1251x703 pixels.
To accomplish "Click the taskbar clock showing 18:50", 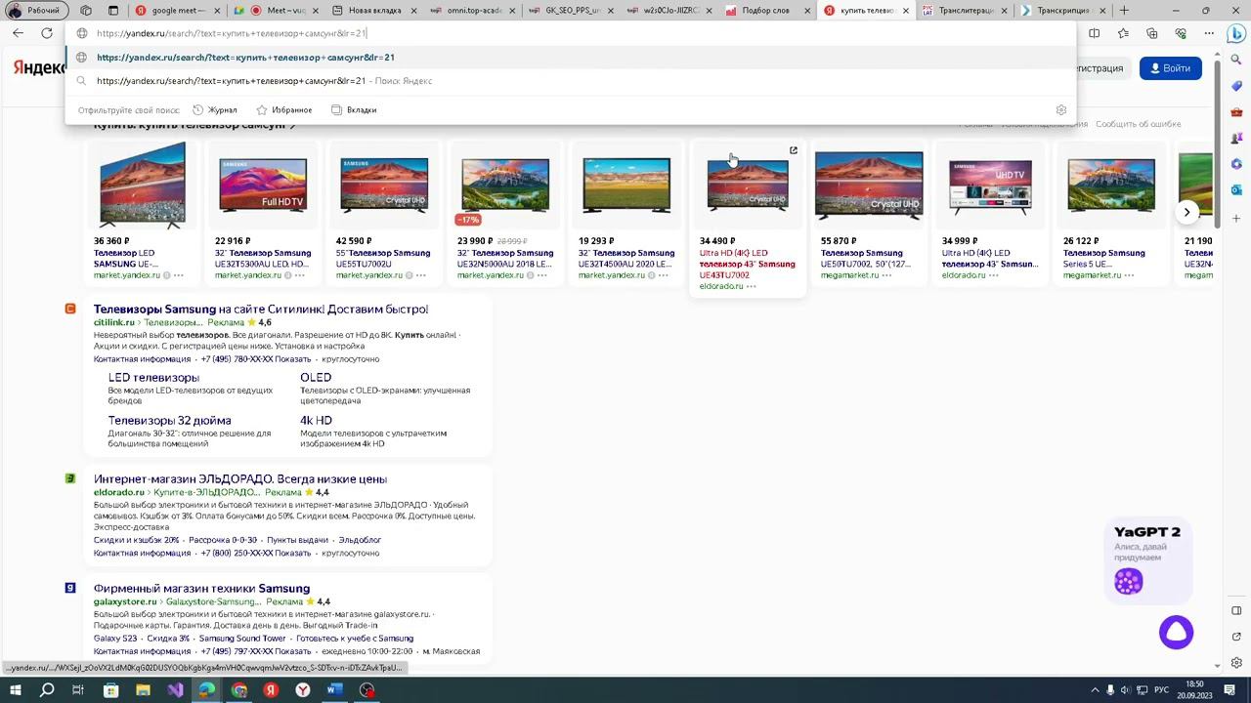I will 1193,690.
